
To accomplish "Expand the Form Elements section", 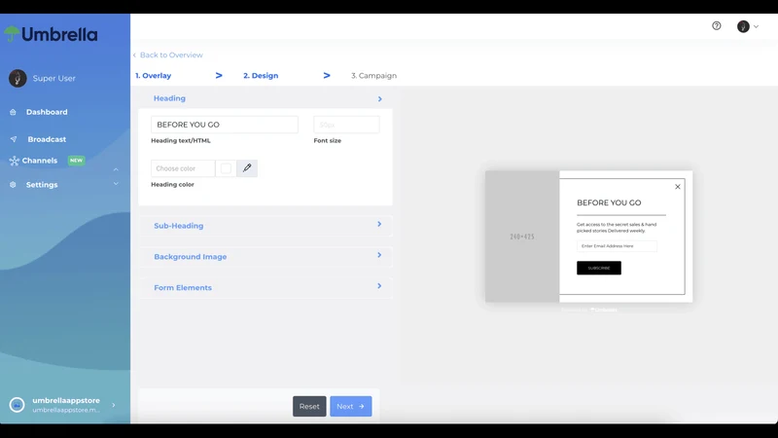I will (x=265, y=287).
